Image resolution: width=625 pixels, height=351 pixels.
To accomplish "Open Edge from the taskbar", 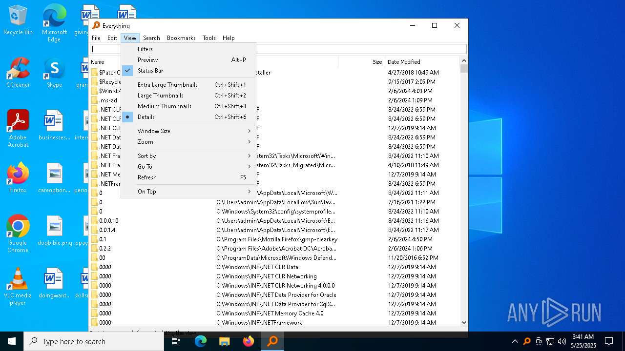I will [201, 341].
